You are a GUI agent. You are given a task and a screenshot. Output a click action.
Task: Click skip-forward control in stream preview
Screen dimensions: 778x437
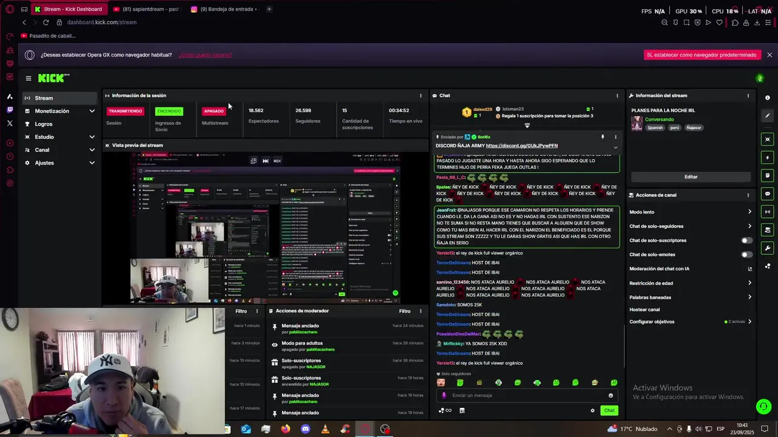(266, 161)
